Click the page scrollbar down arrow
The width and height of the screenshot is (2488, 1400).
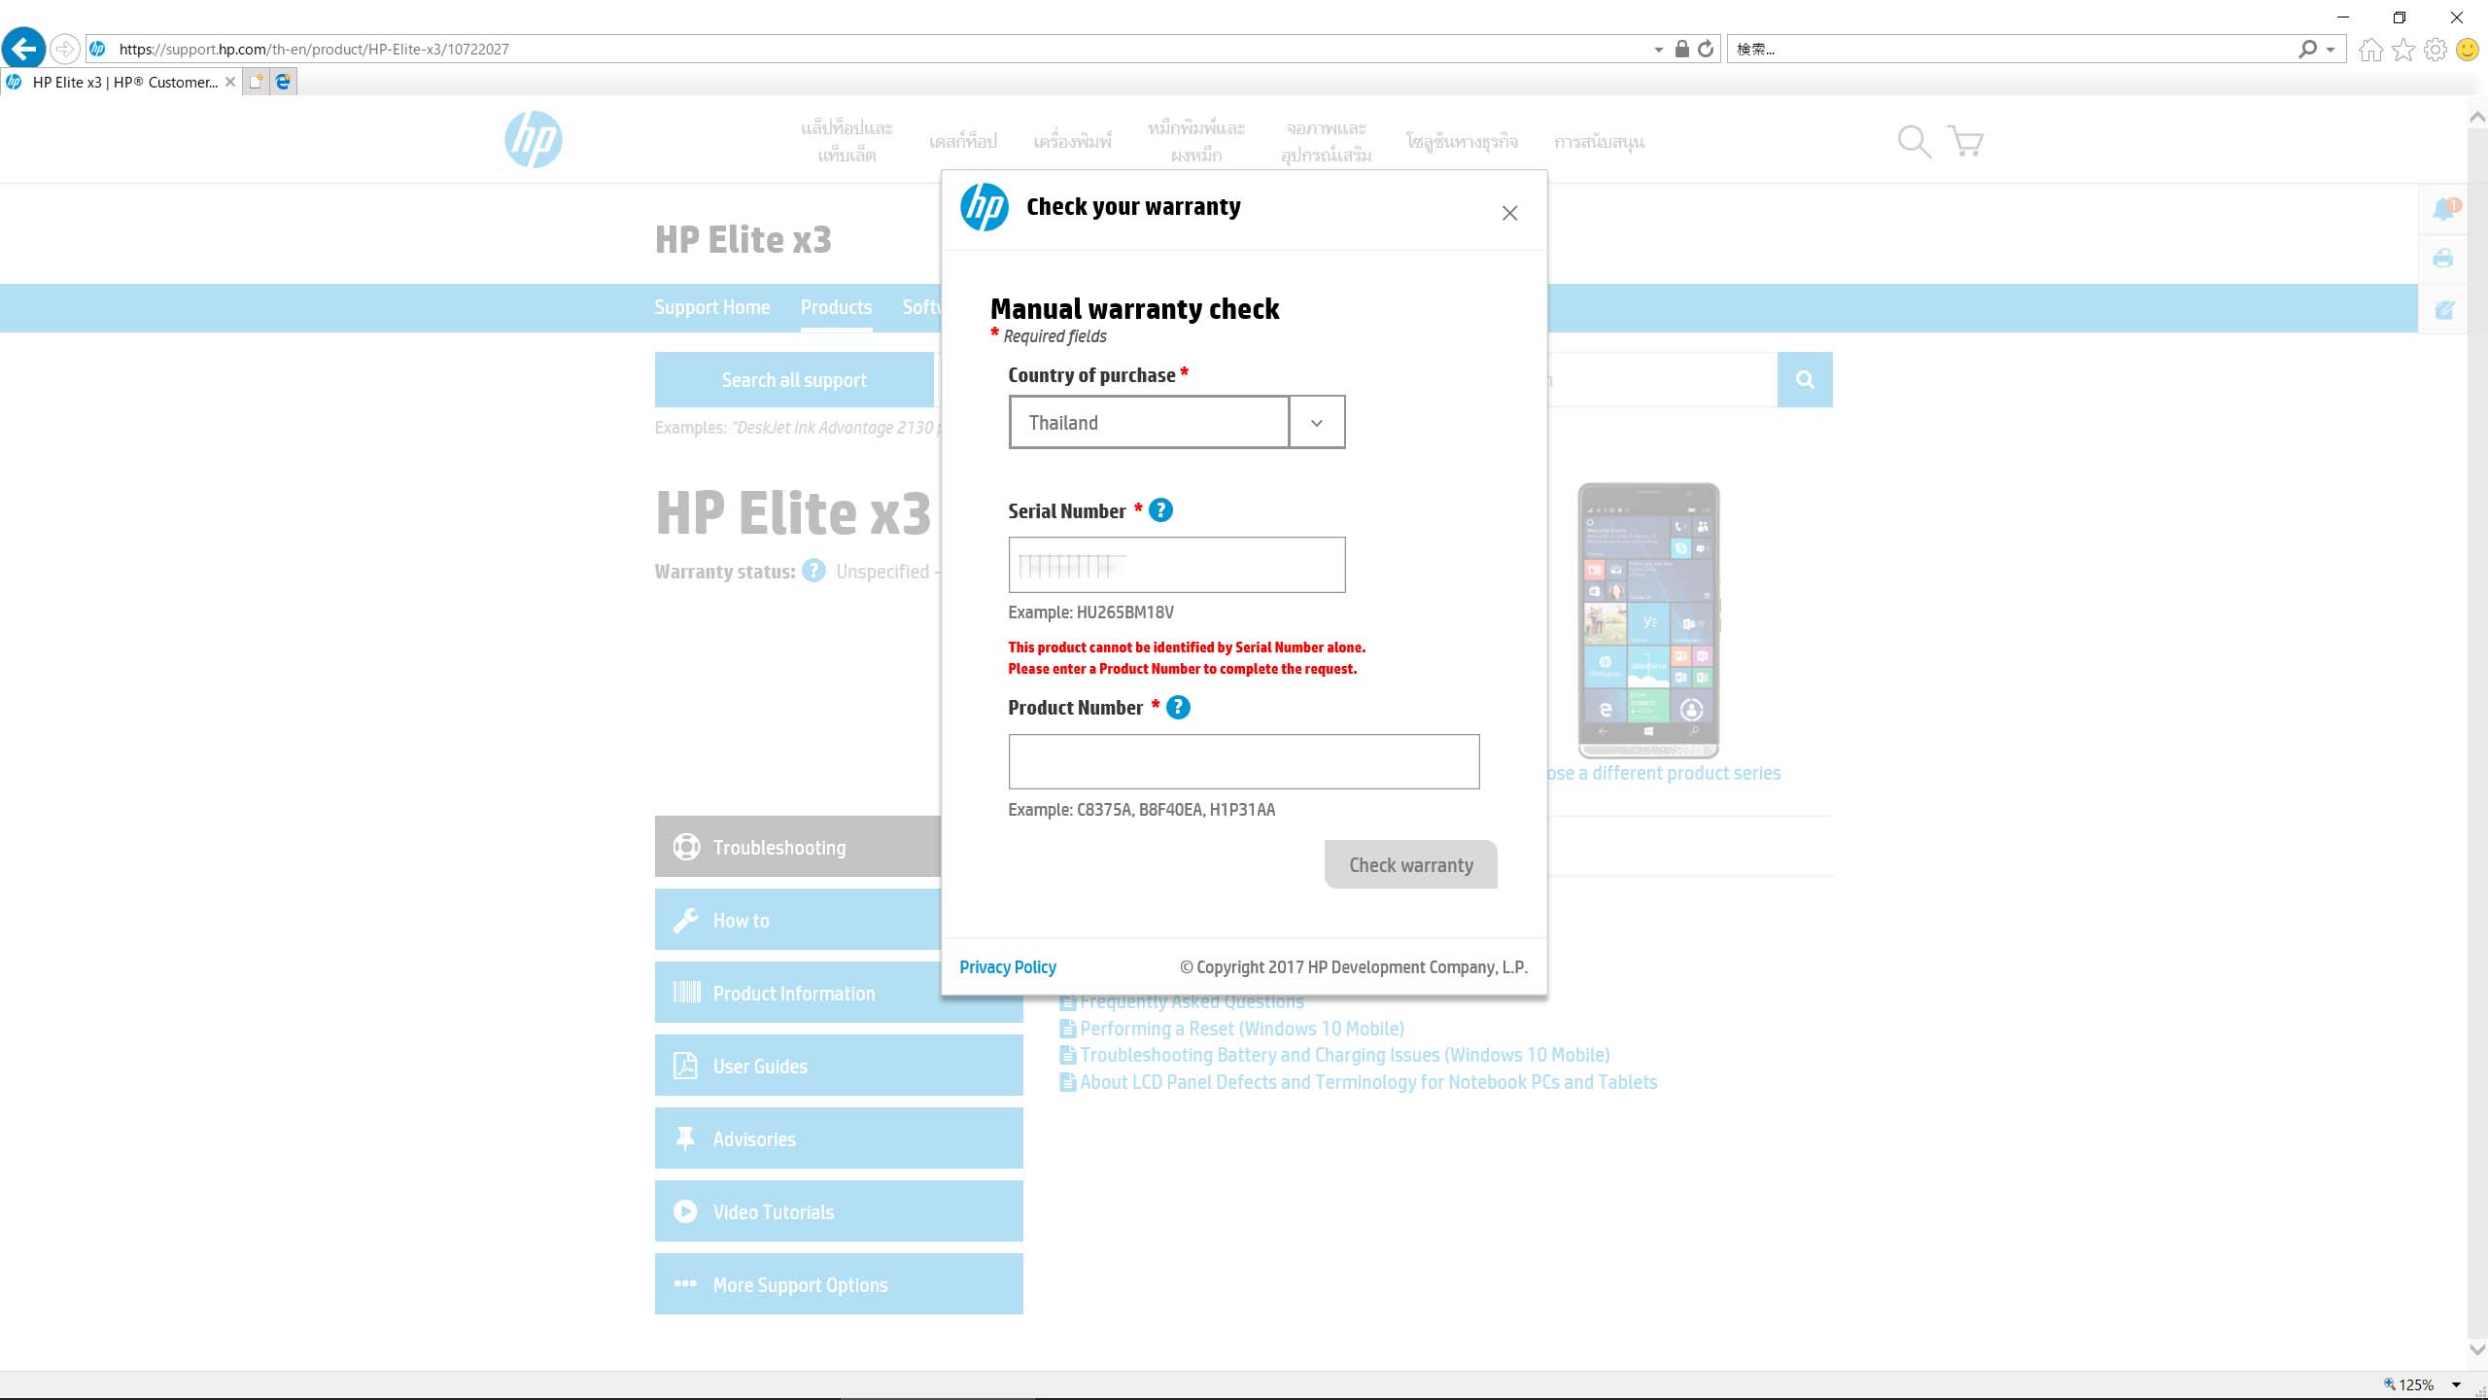point(2477,1349)
